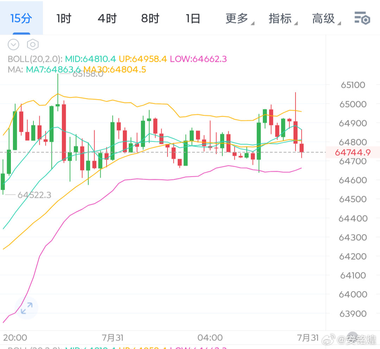Switch to the 8时 timeframe

pyautogui.click(x=150, y=19)
